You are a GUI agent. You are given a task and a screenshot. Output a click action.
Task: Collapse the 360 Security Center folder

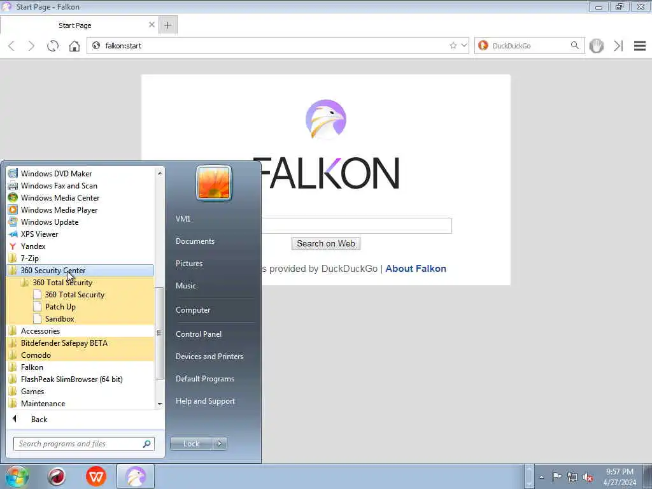[x=80, y=270]
